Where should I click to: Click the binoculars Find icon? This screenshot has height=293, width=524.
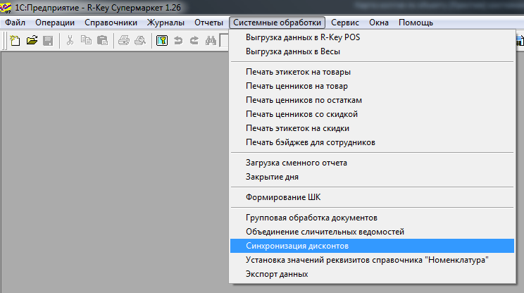tap(210, 41)
